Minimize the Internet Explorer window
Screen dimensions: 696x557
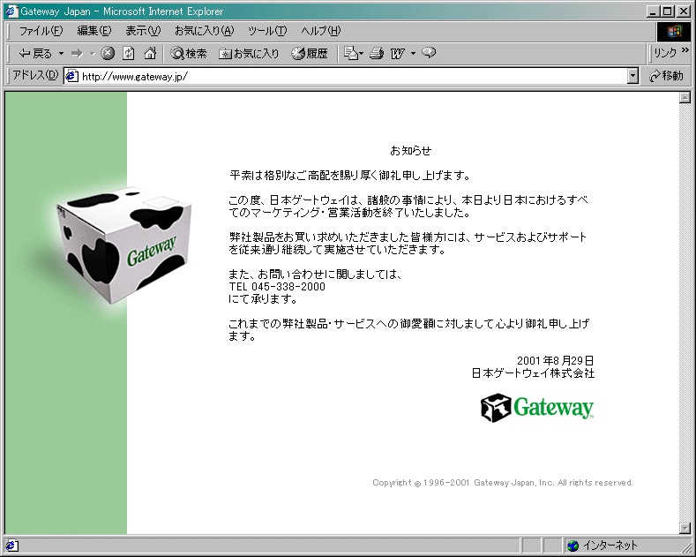[652, 11]
